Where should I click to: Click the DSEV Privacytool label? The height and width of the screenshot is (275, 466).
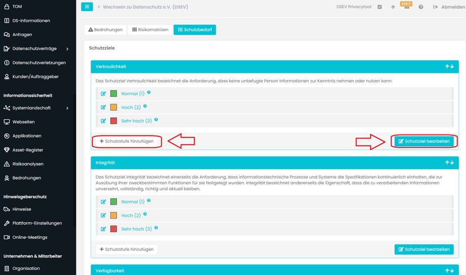click(x=354, y=7)
